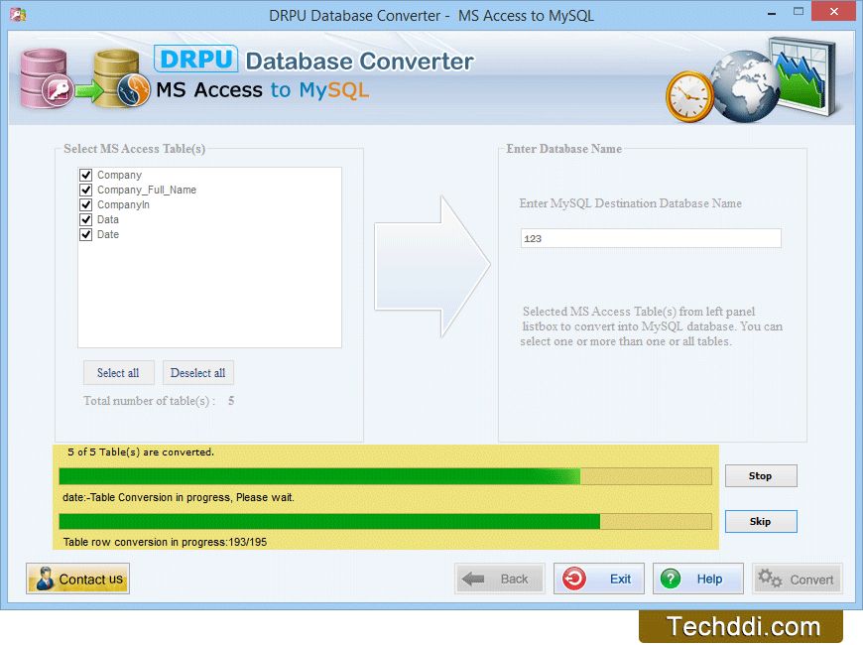This screenshot has width=863, height=645.
Task: Click the Convert gears icon
Action: (x=770, y=580)
